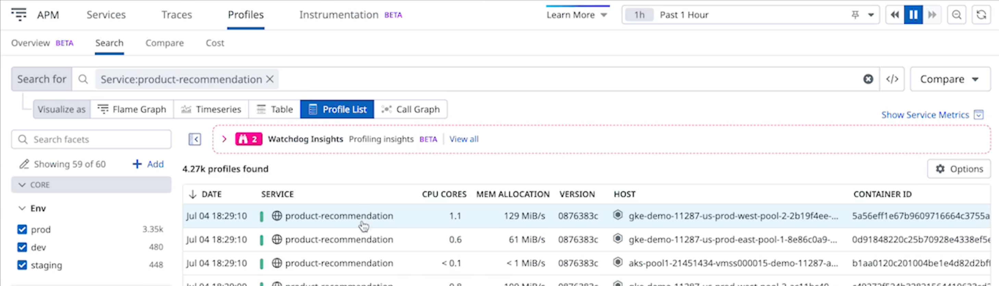The image size is (999, 286).
Task: Click the Add facet button
Action: 148,164
